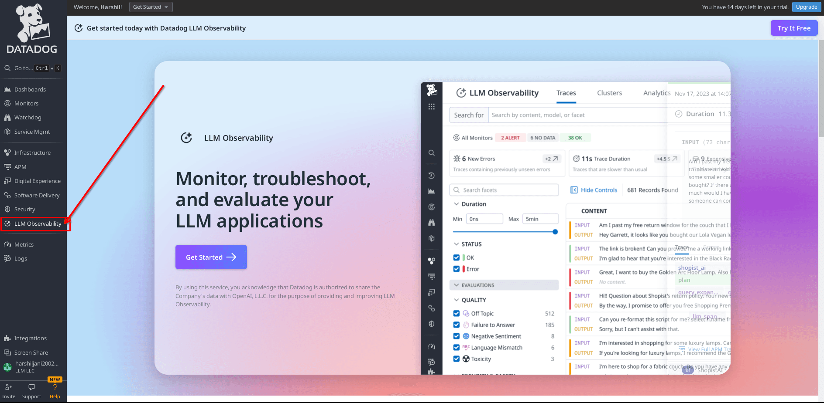824x403 pixels.
Task: Switch to the Clusters tab
Action: pos(609,93)
